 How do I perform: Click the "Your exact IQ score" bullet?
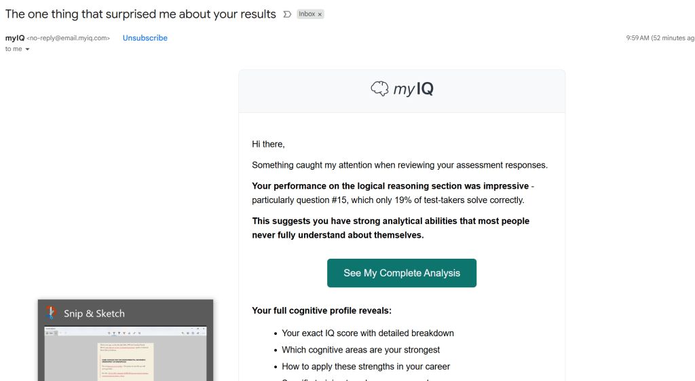pyautogui.click(x=367, y=333)
